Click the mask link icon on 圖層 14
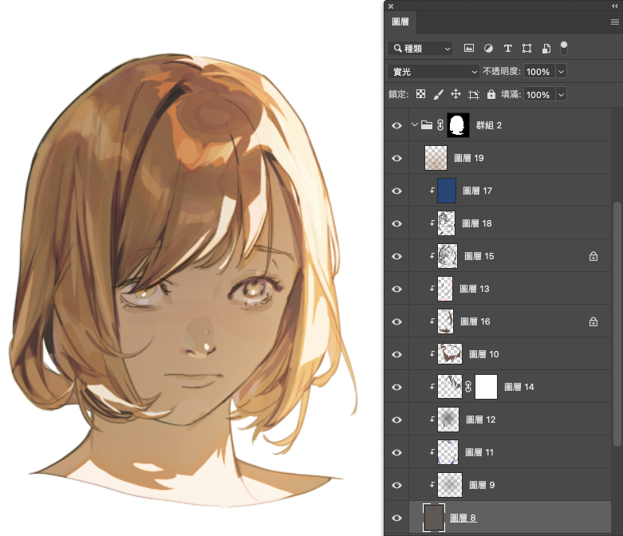The width and height of the screenshot is (623, 536). click(x=468, y=387)
